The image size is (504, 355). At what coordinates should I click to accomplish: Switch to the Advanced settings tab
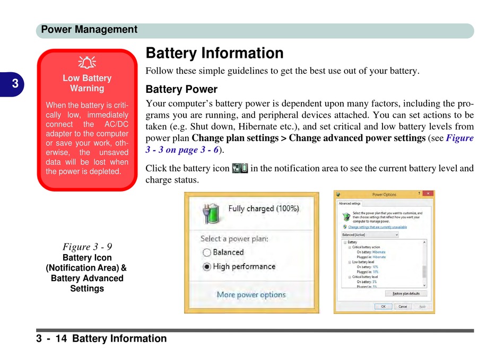point(350,204)
